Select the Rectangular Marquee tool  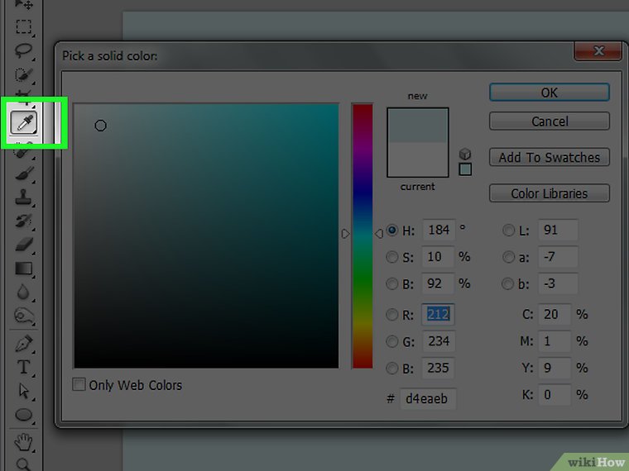pos(23,27)
